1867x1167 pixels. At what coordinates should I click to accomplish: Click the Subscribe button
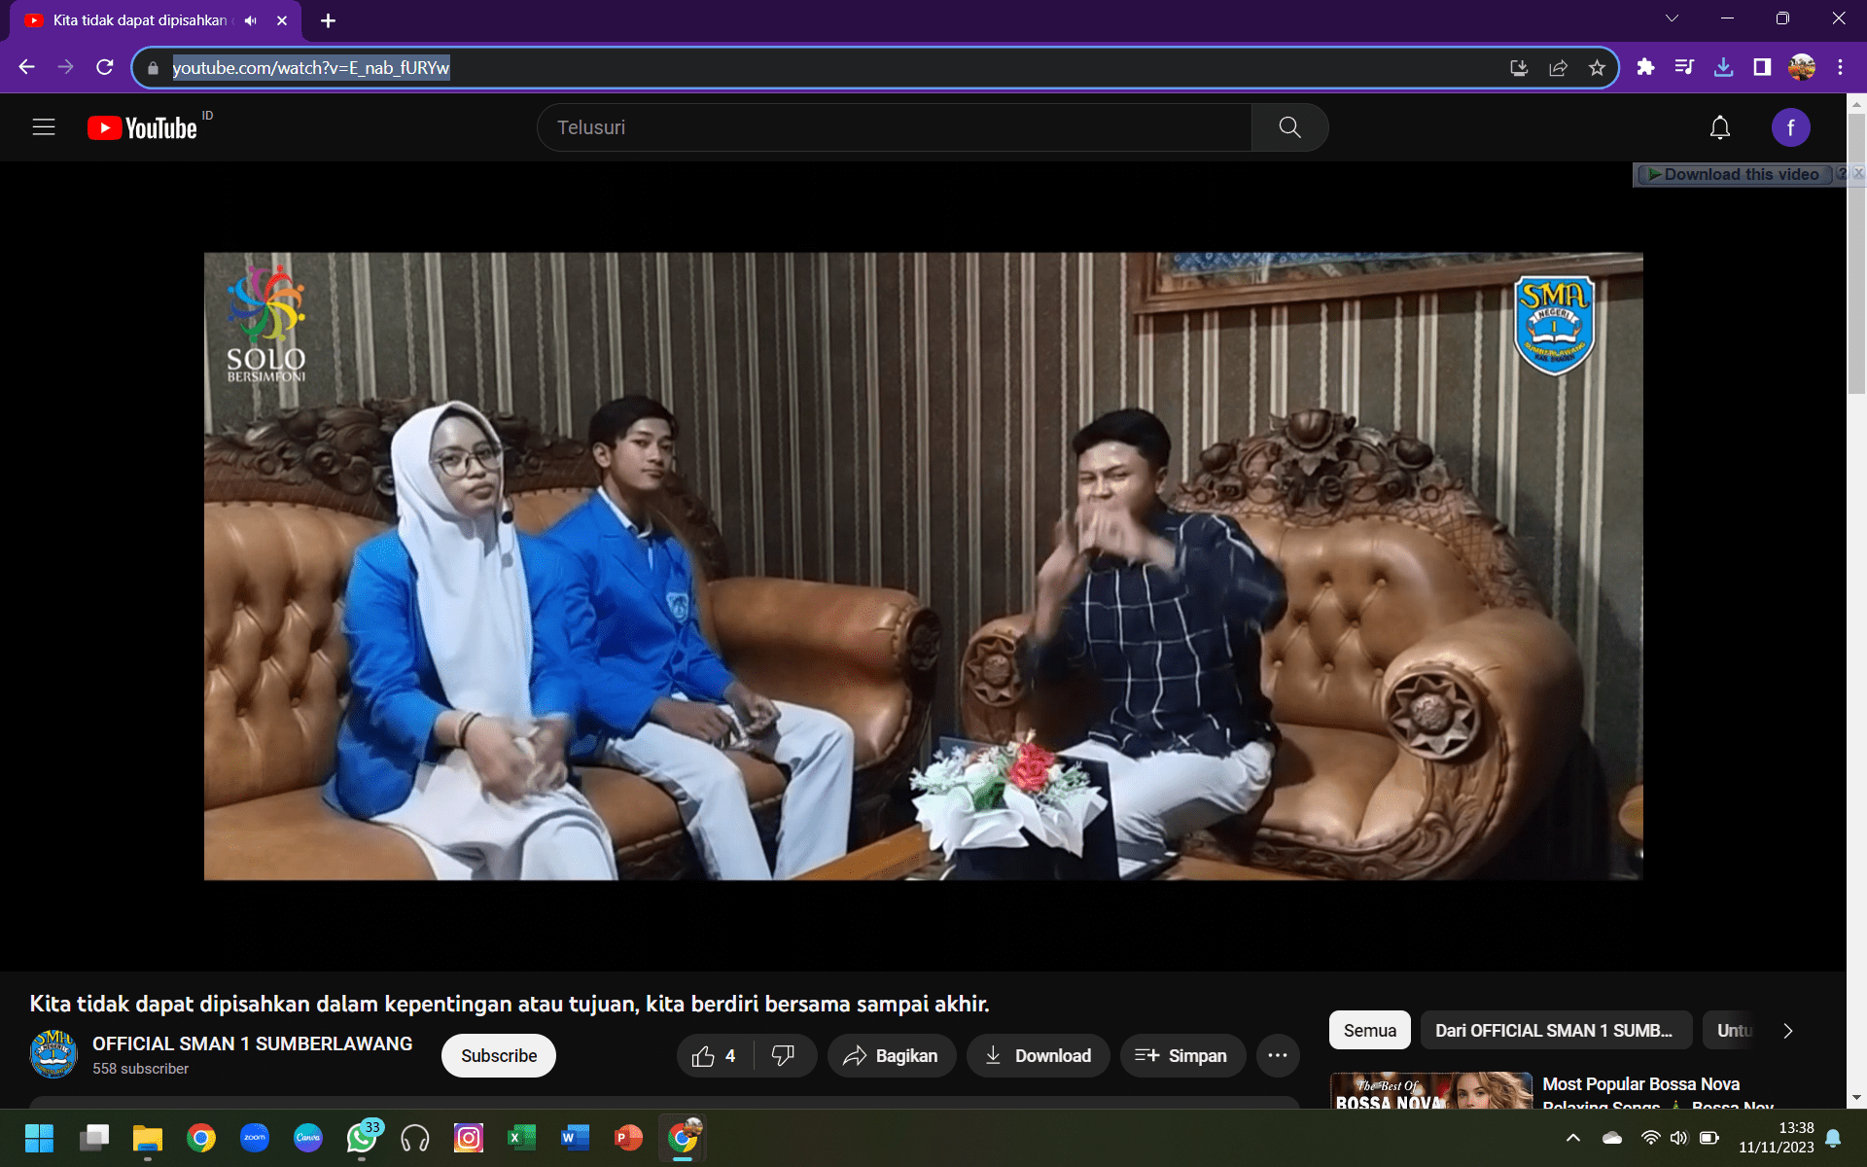pyautogui.click(x=498, y=1056)
